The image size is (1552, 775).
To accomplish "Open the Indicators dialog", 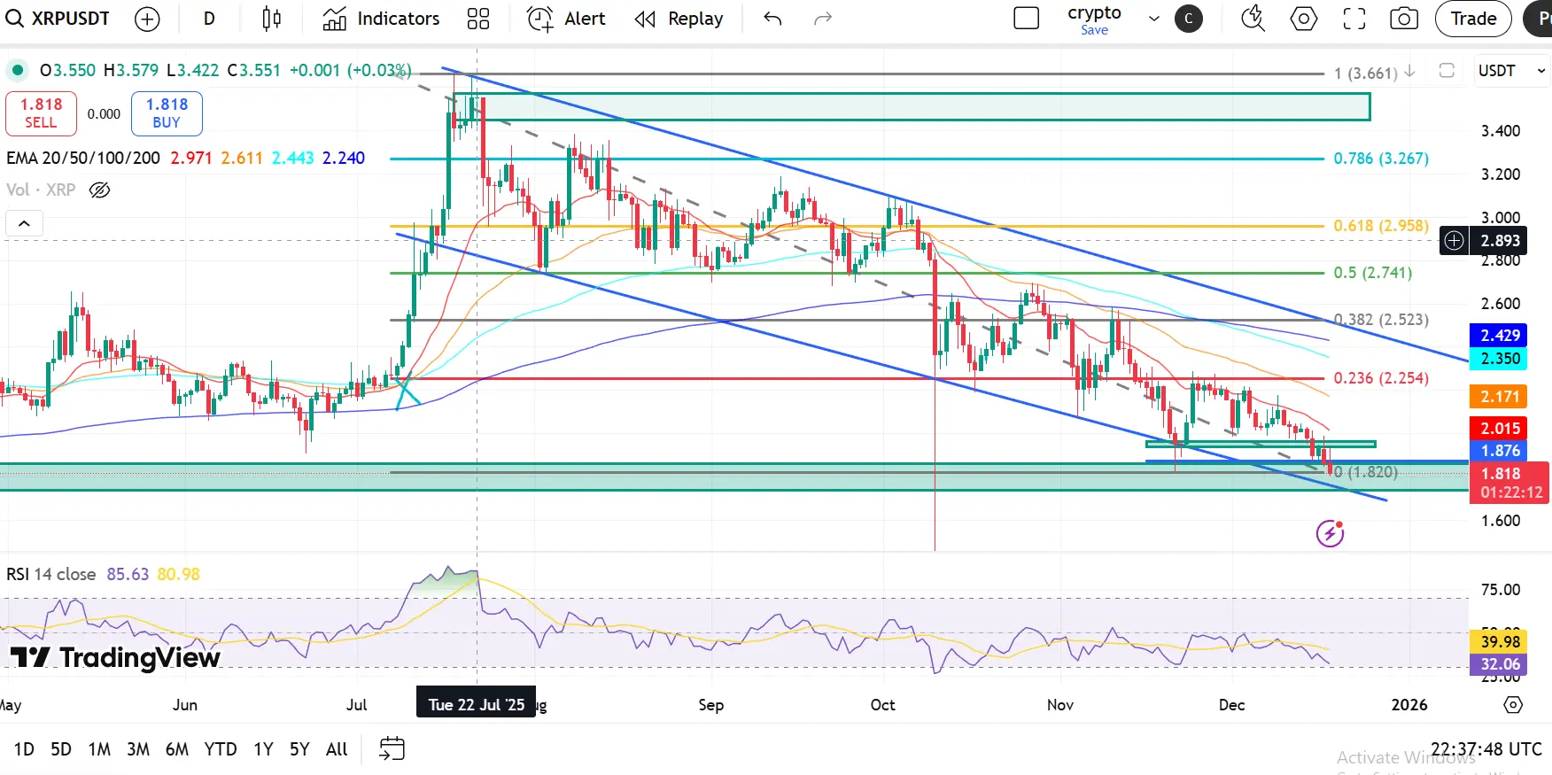I will click(381, 19).
